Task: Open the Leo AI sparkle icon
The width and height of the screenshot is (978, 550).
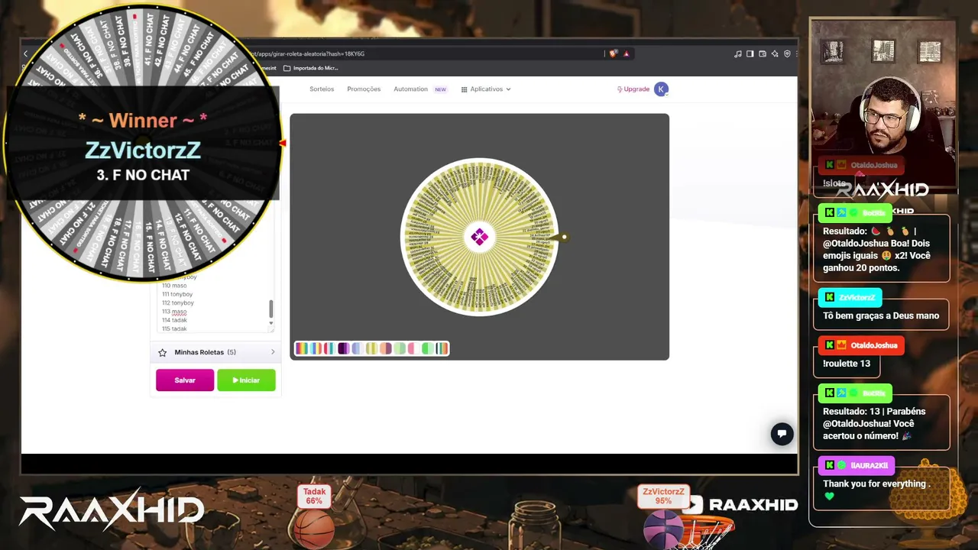Action: [775, 53]
